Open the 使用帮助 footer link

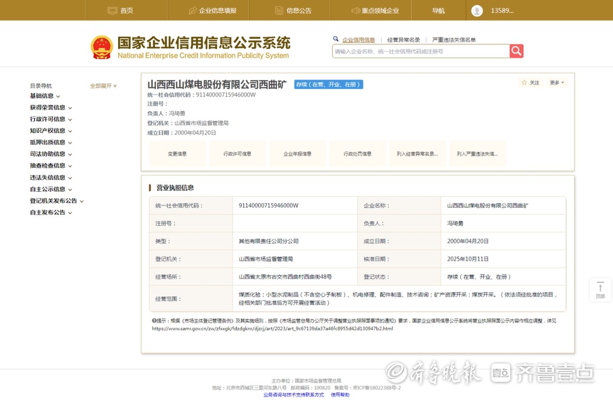point(340,395)
